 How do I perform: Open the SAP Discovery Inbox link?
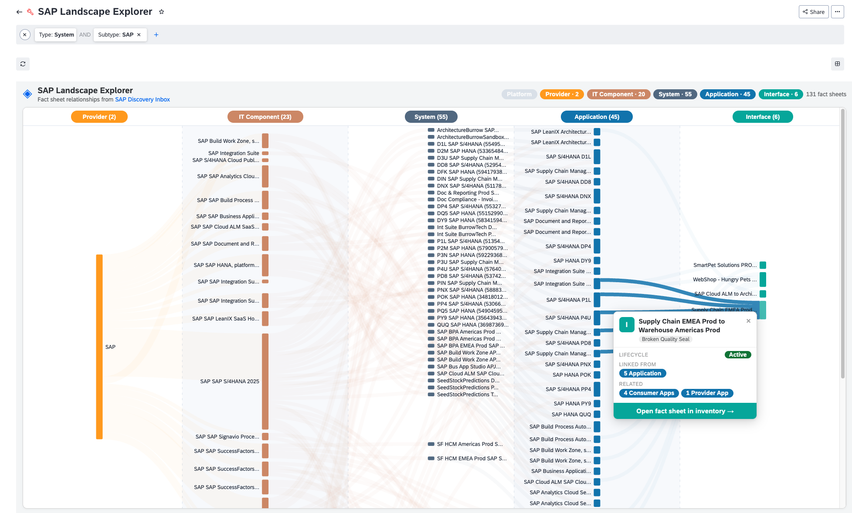click(x=143, y=100)
